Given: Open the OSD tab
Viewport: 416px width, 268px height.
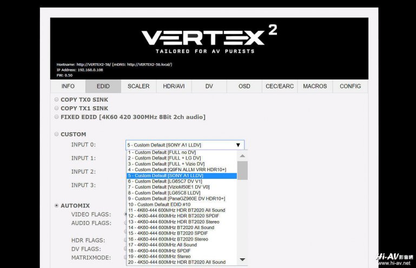Looking at the screenshot, I should click(245, 86).
